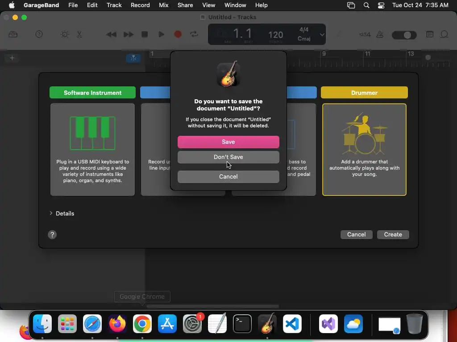Open the Edit menu

(x=92, y=5)
